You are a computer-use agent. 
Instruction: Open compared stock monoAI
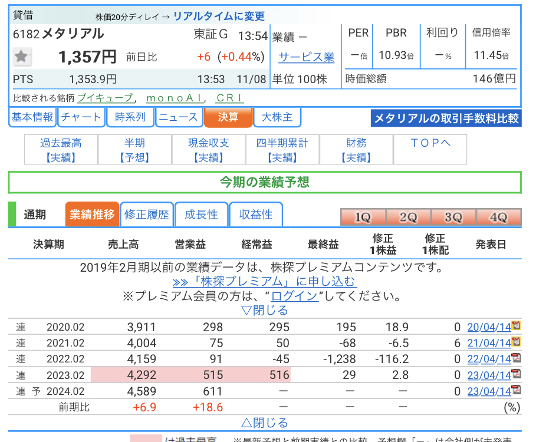(x=175, y=98)
